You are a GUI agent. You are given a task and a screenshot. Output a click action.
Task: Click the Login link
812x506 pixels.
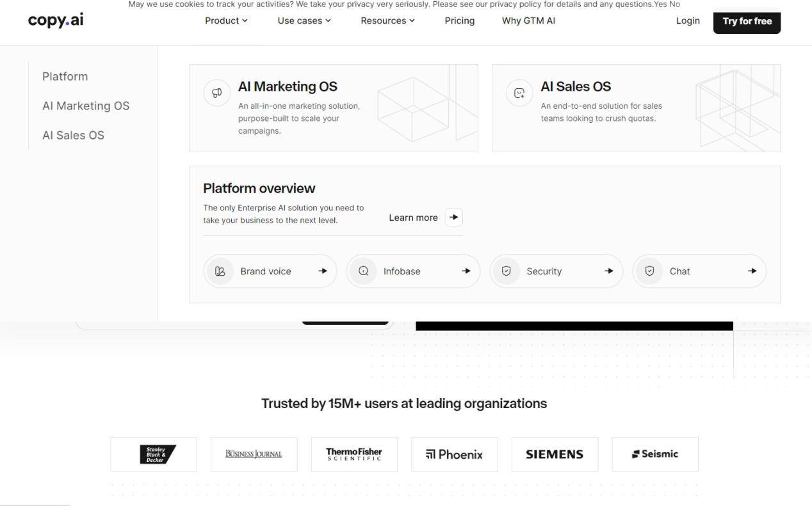pyautogui.click(x=688, y=20)
